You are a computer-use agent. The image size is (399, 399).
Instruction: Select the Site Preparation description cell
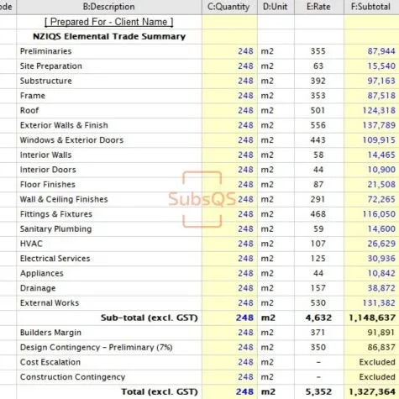pos(109,66)
